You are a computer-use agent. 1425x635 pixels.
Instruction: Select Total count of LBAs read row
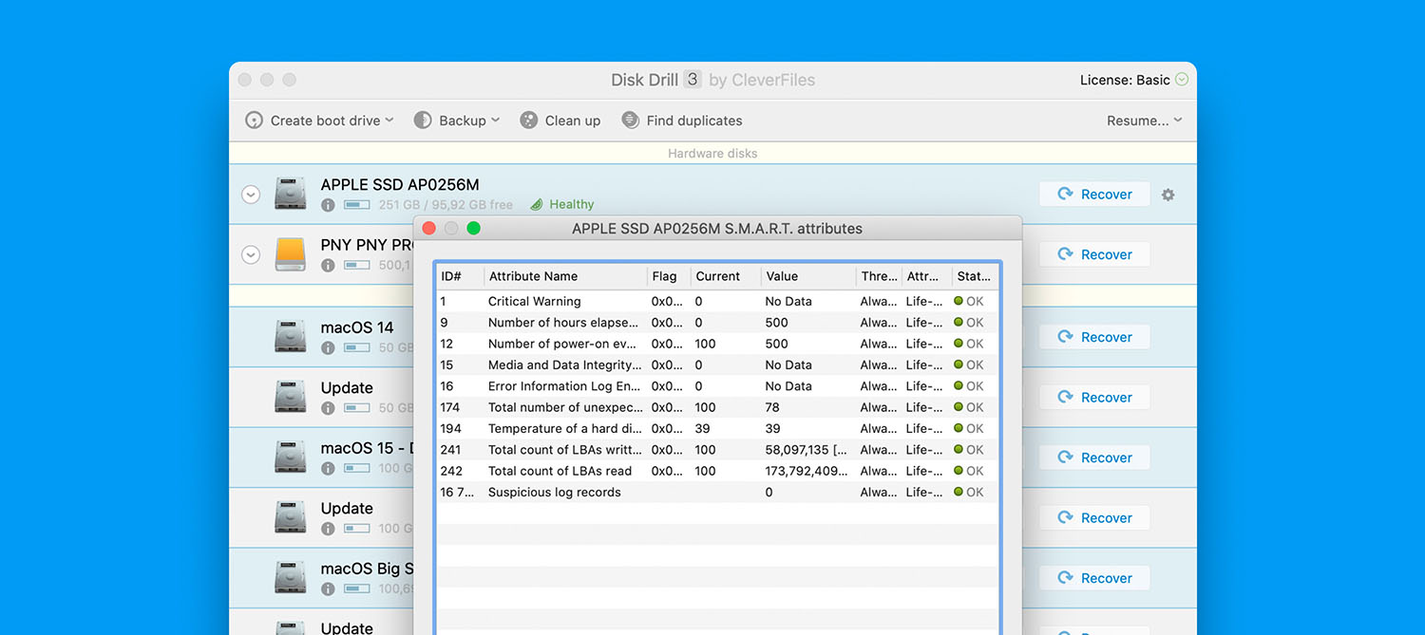point(717,471)
